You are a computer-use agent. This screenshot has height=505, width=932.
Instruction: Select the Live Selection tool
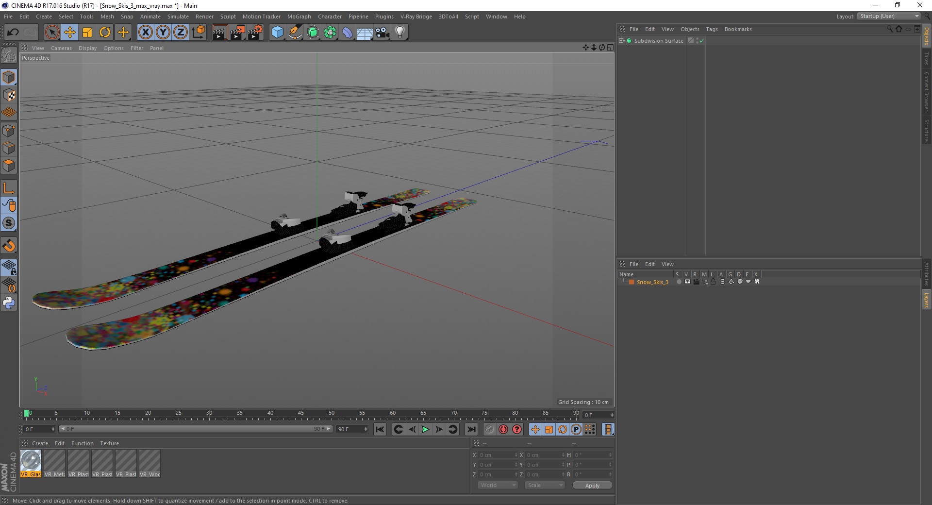click(52, 33)
